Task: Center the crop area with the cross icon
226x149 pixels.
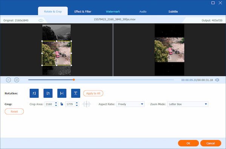Action: (x=87, y=104)
